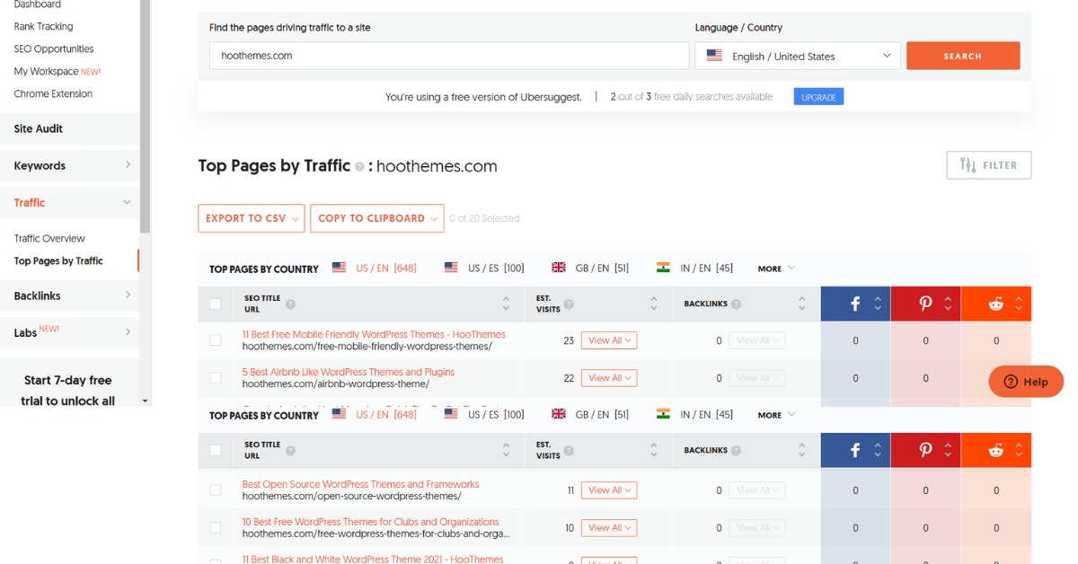
Task: Go to Site Audit in the sidebar
Action: [69, 128]
